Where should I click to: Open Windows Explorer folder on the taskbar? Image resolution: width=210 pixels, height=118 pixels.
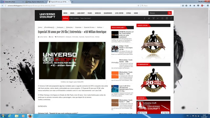[16, 116]
